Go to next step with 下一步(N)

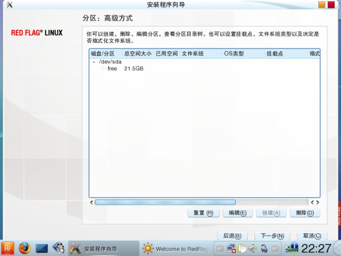pos(272,236)
